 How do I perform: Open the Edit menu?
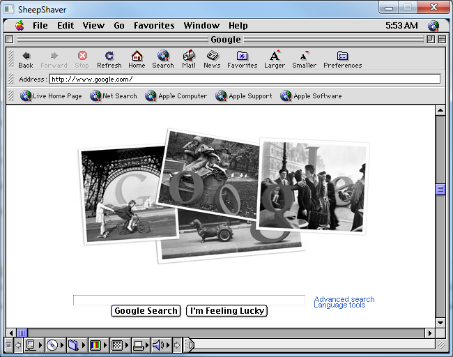click(66, 26)
